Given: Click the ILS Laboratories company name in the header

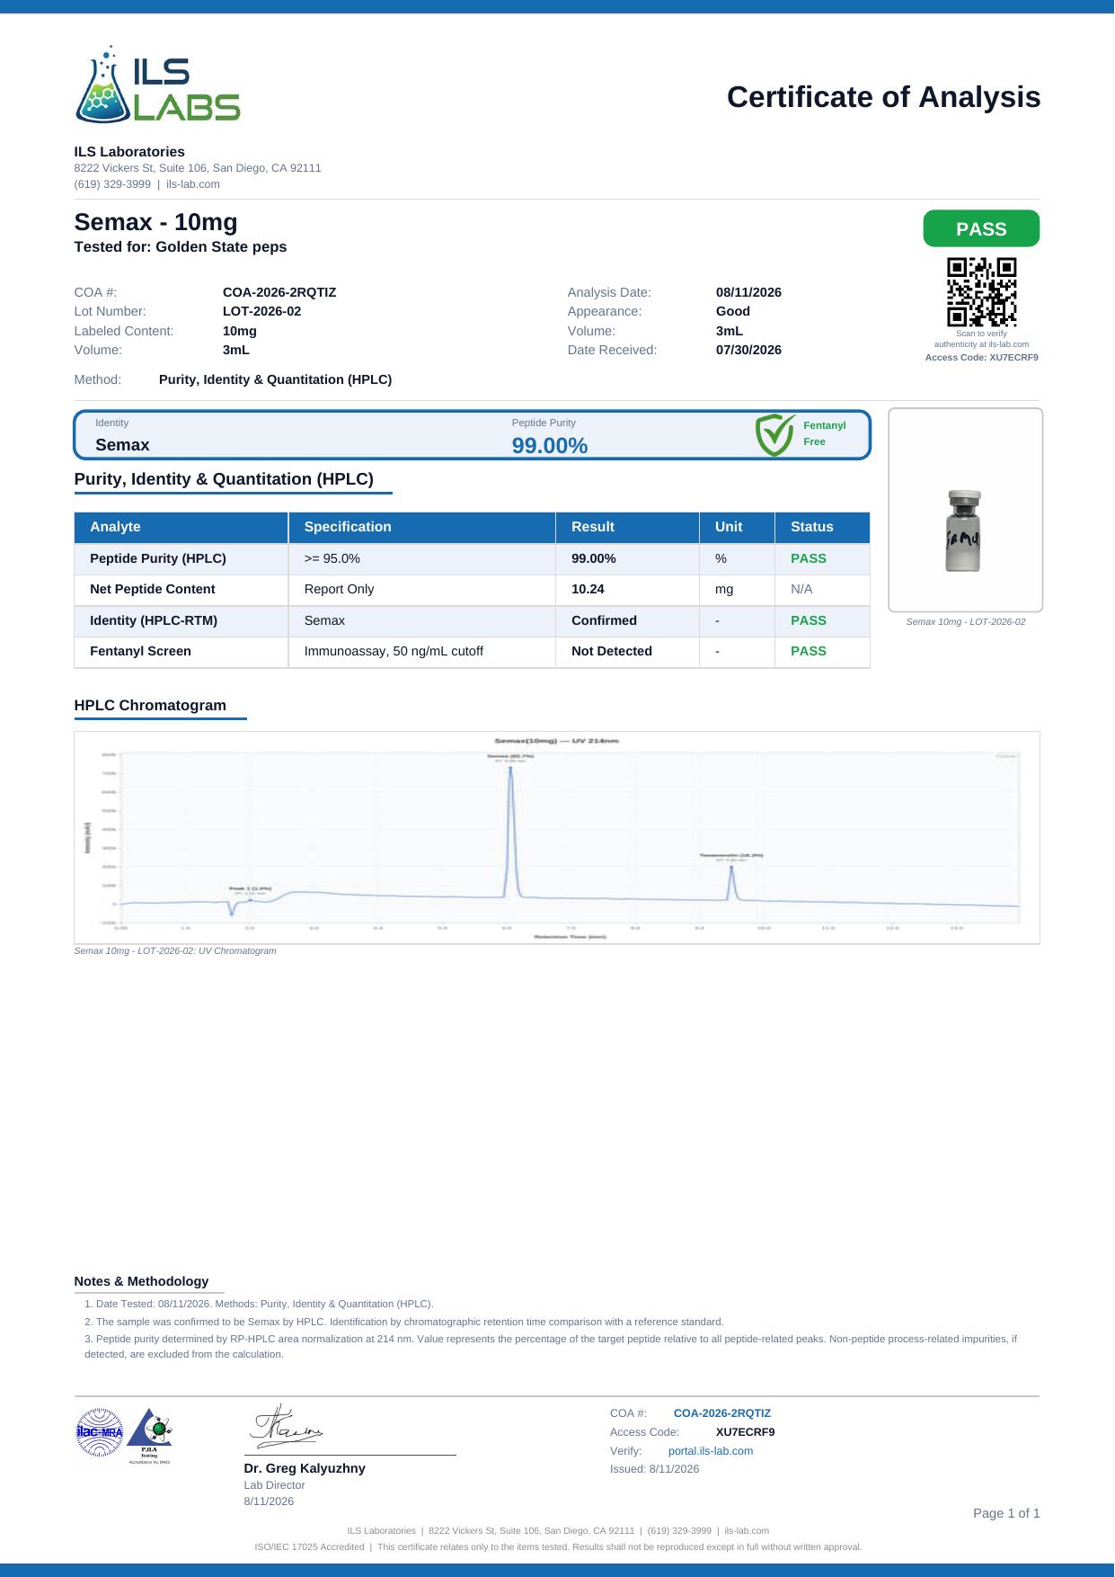Looking at the screenshot, I should [x=129, y=151].
